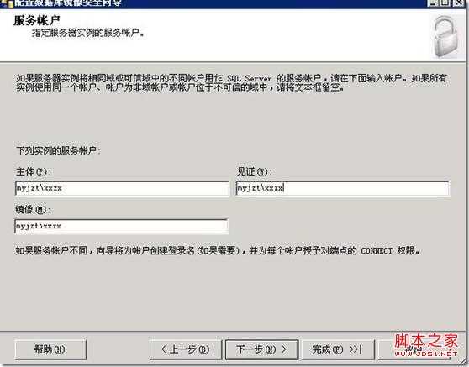This screenshot has width=469, height=367.
Task: Click the 服务帐户 page heading
Action: coord(36,21)
